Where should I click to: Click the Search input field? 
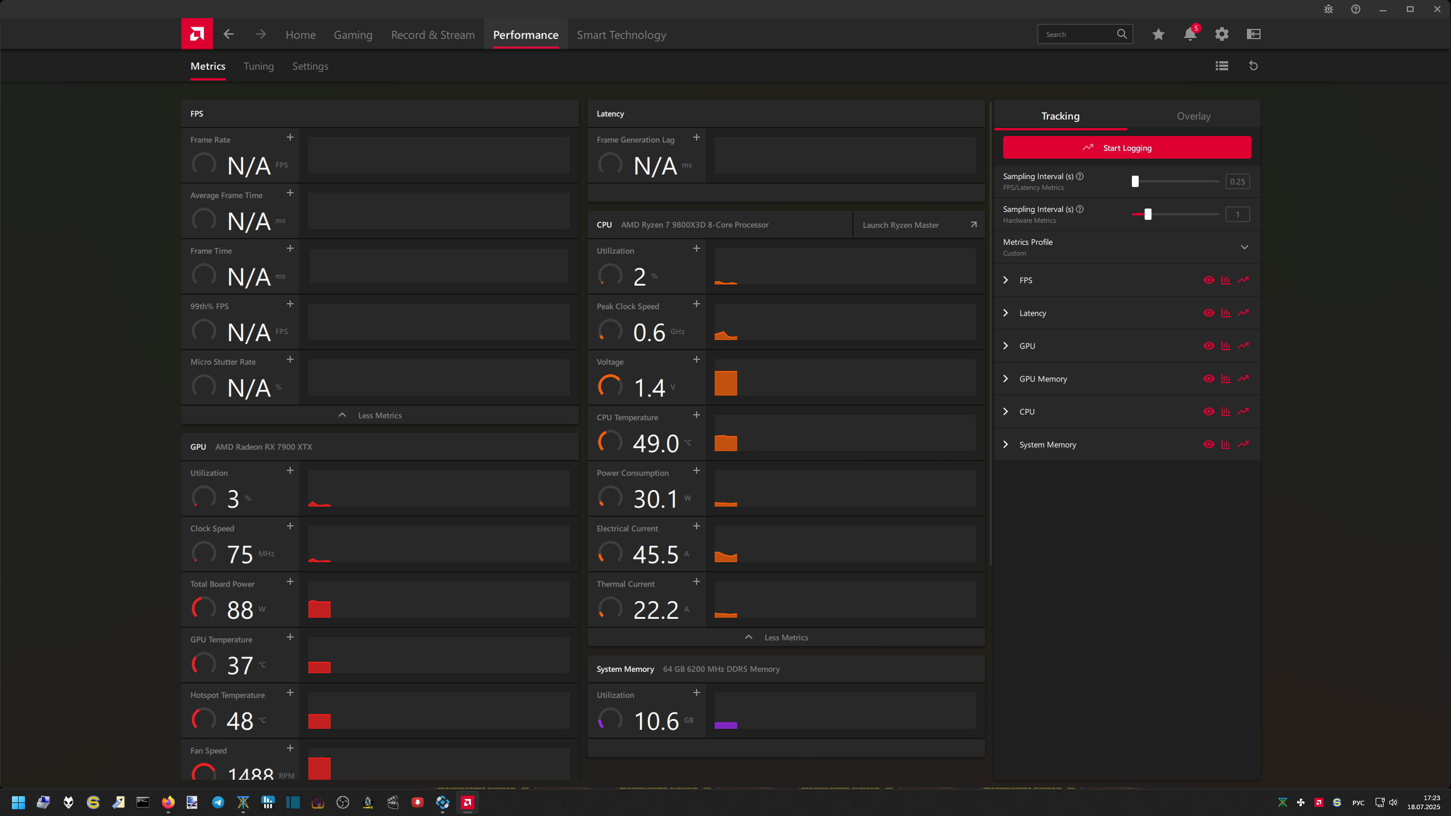click(1077, 35)
